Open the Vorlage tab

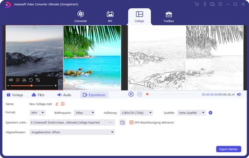click(x=15, y=95)
